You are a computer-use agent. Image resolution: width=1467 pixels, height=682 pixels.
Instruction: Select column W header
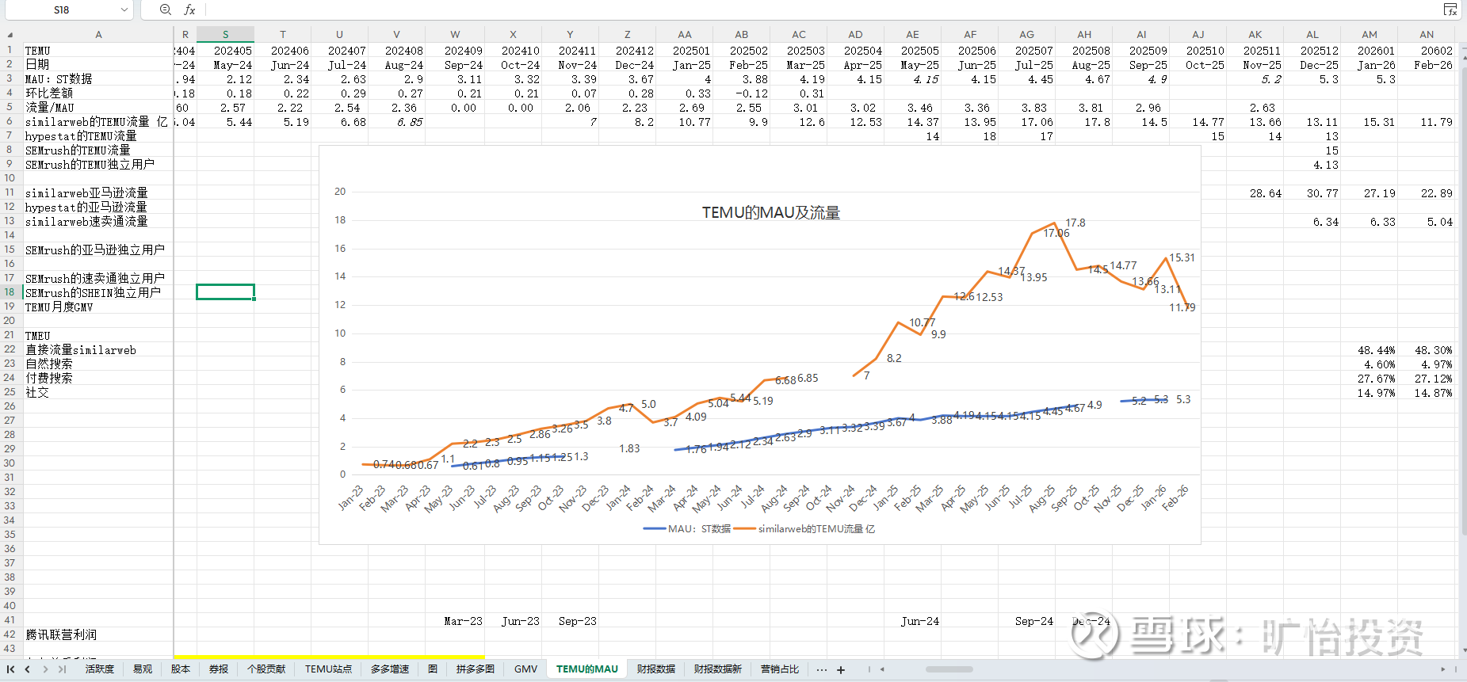pyautogui.click(x=455, y=35)
